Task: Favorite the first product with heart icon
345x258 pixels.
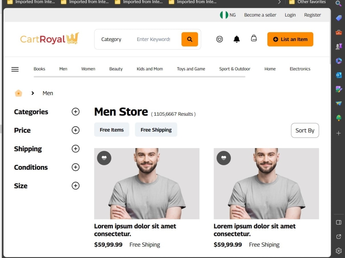Action: coord(104,158)
